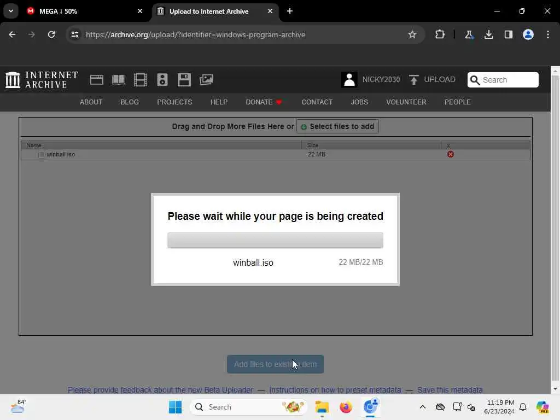560x420 pixels.
Task: Go back in browser history
Action: (x=12, y=34)
